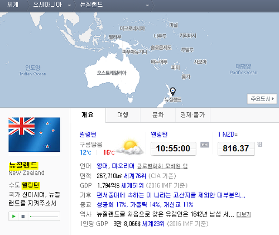Click the highlighted capital 웰링턴 text
279x235 pixels.
click(31, 185)
